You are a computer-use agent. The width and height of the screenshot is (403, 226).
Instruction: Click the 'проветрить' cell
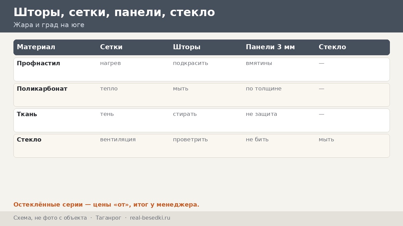click(190, 140)
